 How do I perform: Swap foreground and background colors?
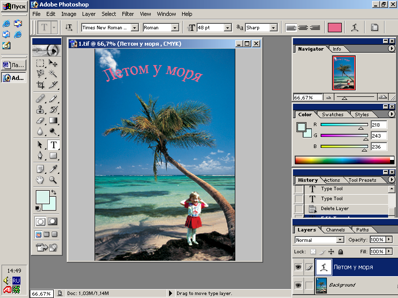coord(54,192)
